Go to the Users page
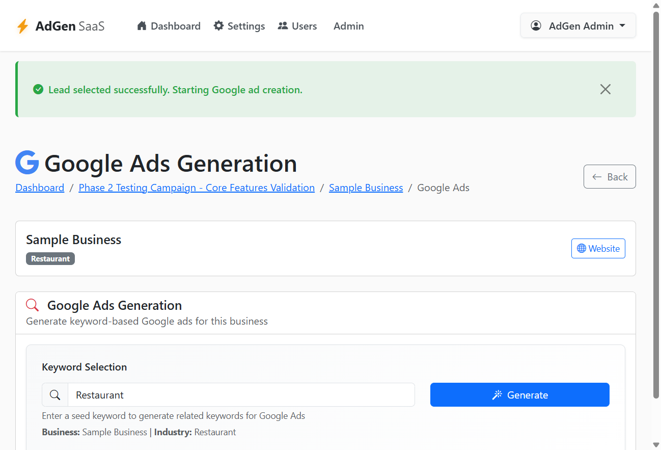Screen dimensions: 661x450 coord(297,26)
